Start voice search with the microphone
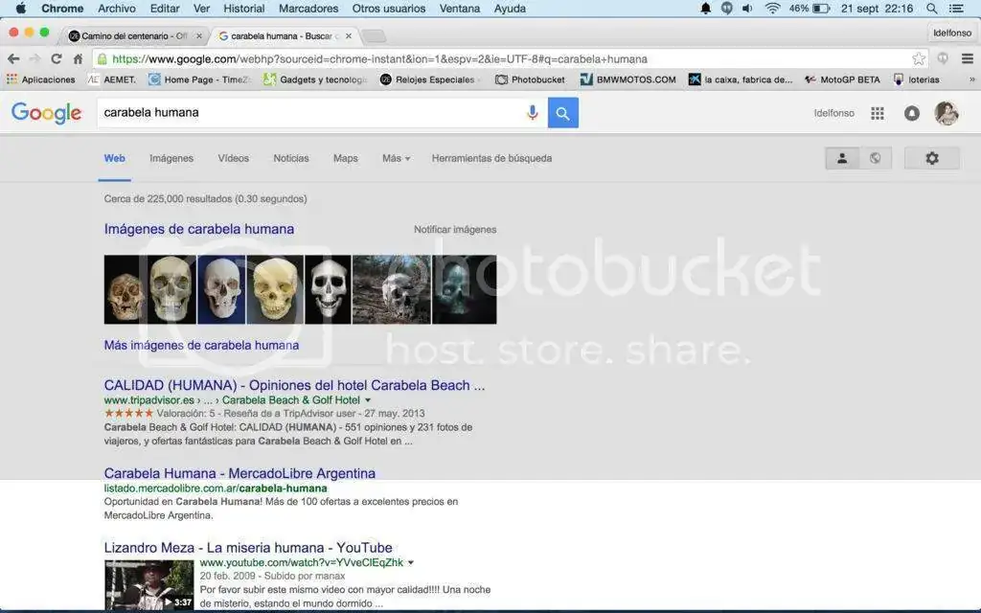Viewport: 981px width, 613px height. point(533,113)
